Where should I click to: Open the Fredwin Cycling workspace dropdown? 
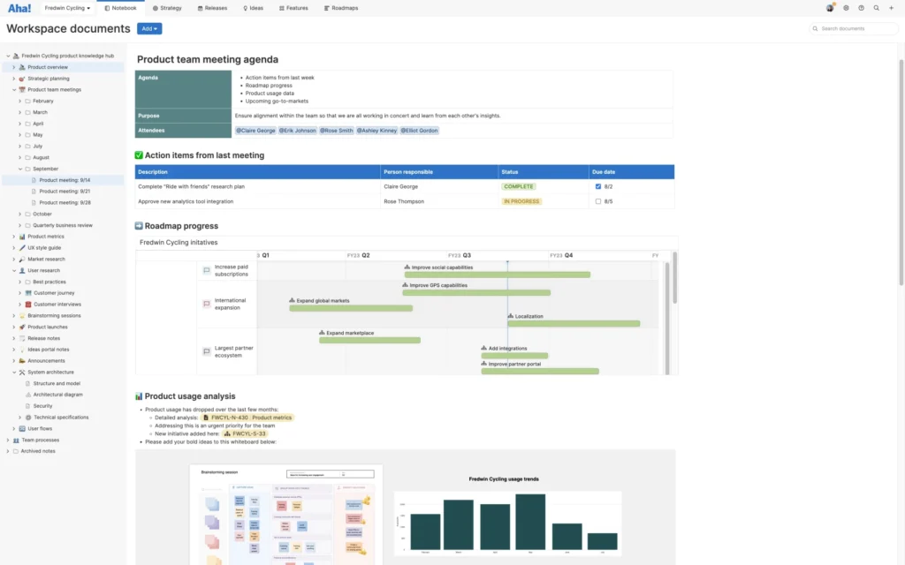point(67,8)
